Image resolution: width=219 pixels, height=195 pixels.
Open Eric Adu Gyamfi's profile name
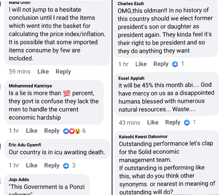tap(25, 145)
